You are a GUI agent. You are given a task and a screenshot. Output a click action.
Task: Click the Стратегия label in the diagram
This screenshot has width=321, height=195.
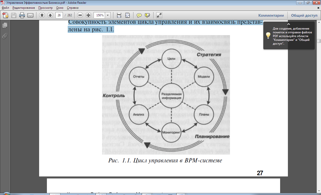click(x=209, y=55)
